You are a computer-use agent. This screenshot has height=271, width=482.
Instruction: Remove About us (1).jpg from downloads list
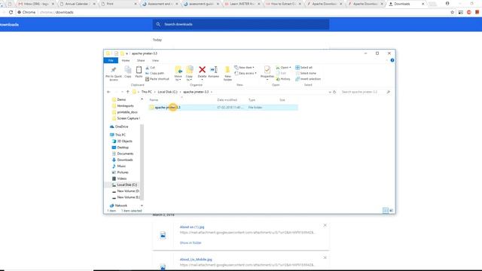(x=325, y=225)
